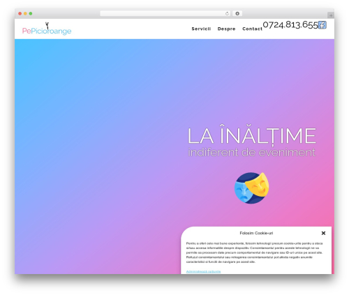Screen dimensions: 349x295
Task: Click the yellow window minimize dot
Action: 25,14
